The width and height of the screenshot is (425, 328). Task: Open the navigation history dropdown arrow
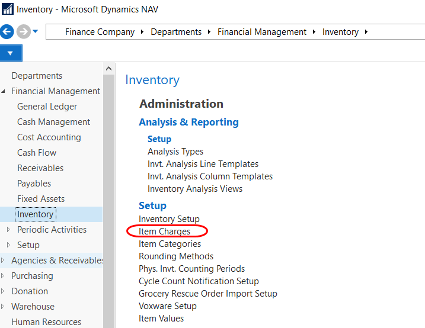tap(36, 32)
